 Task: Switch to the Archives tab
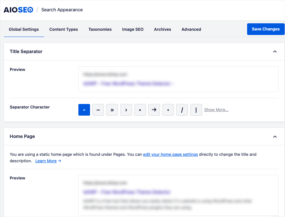point(163,29)
